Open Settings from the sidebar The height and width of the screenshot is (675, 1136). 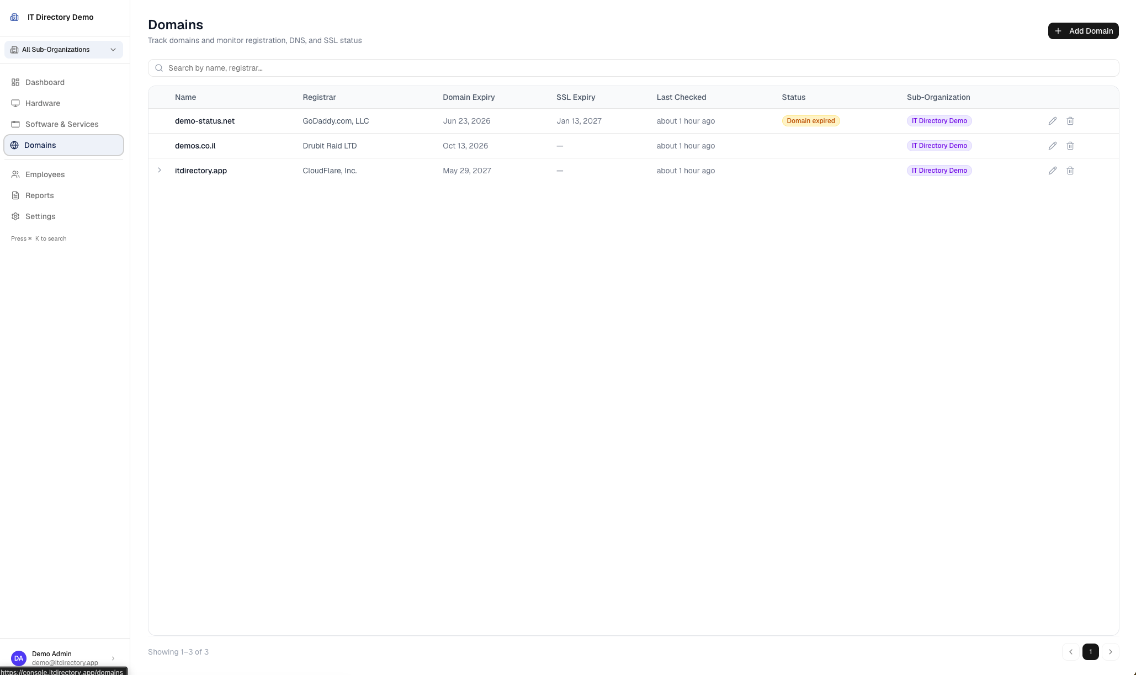[x=63, y=216]
